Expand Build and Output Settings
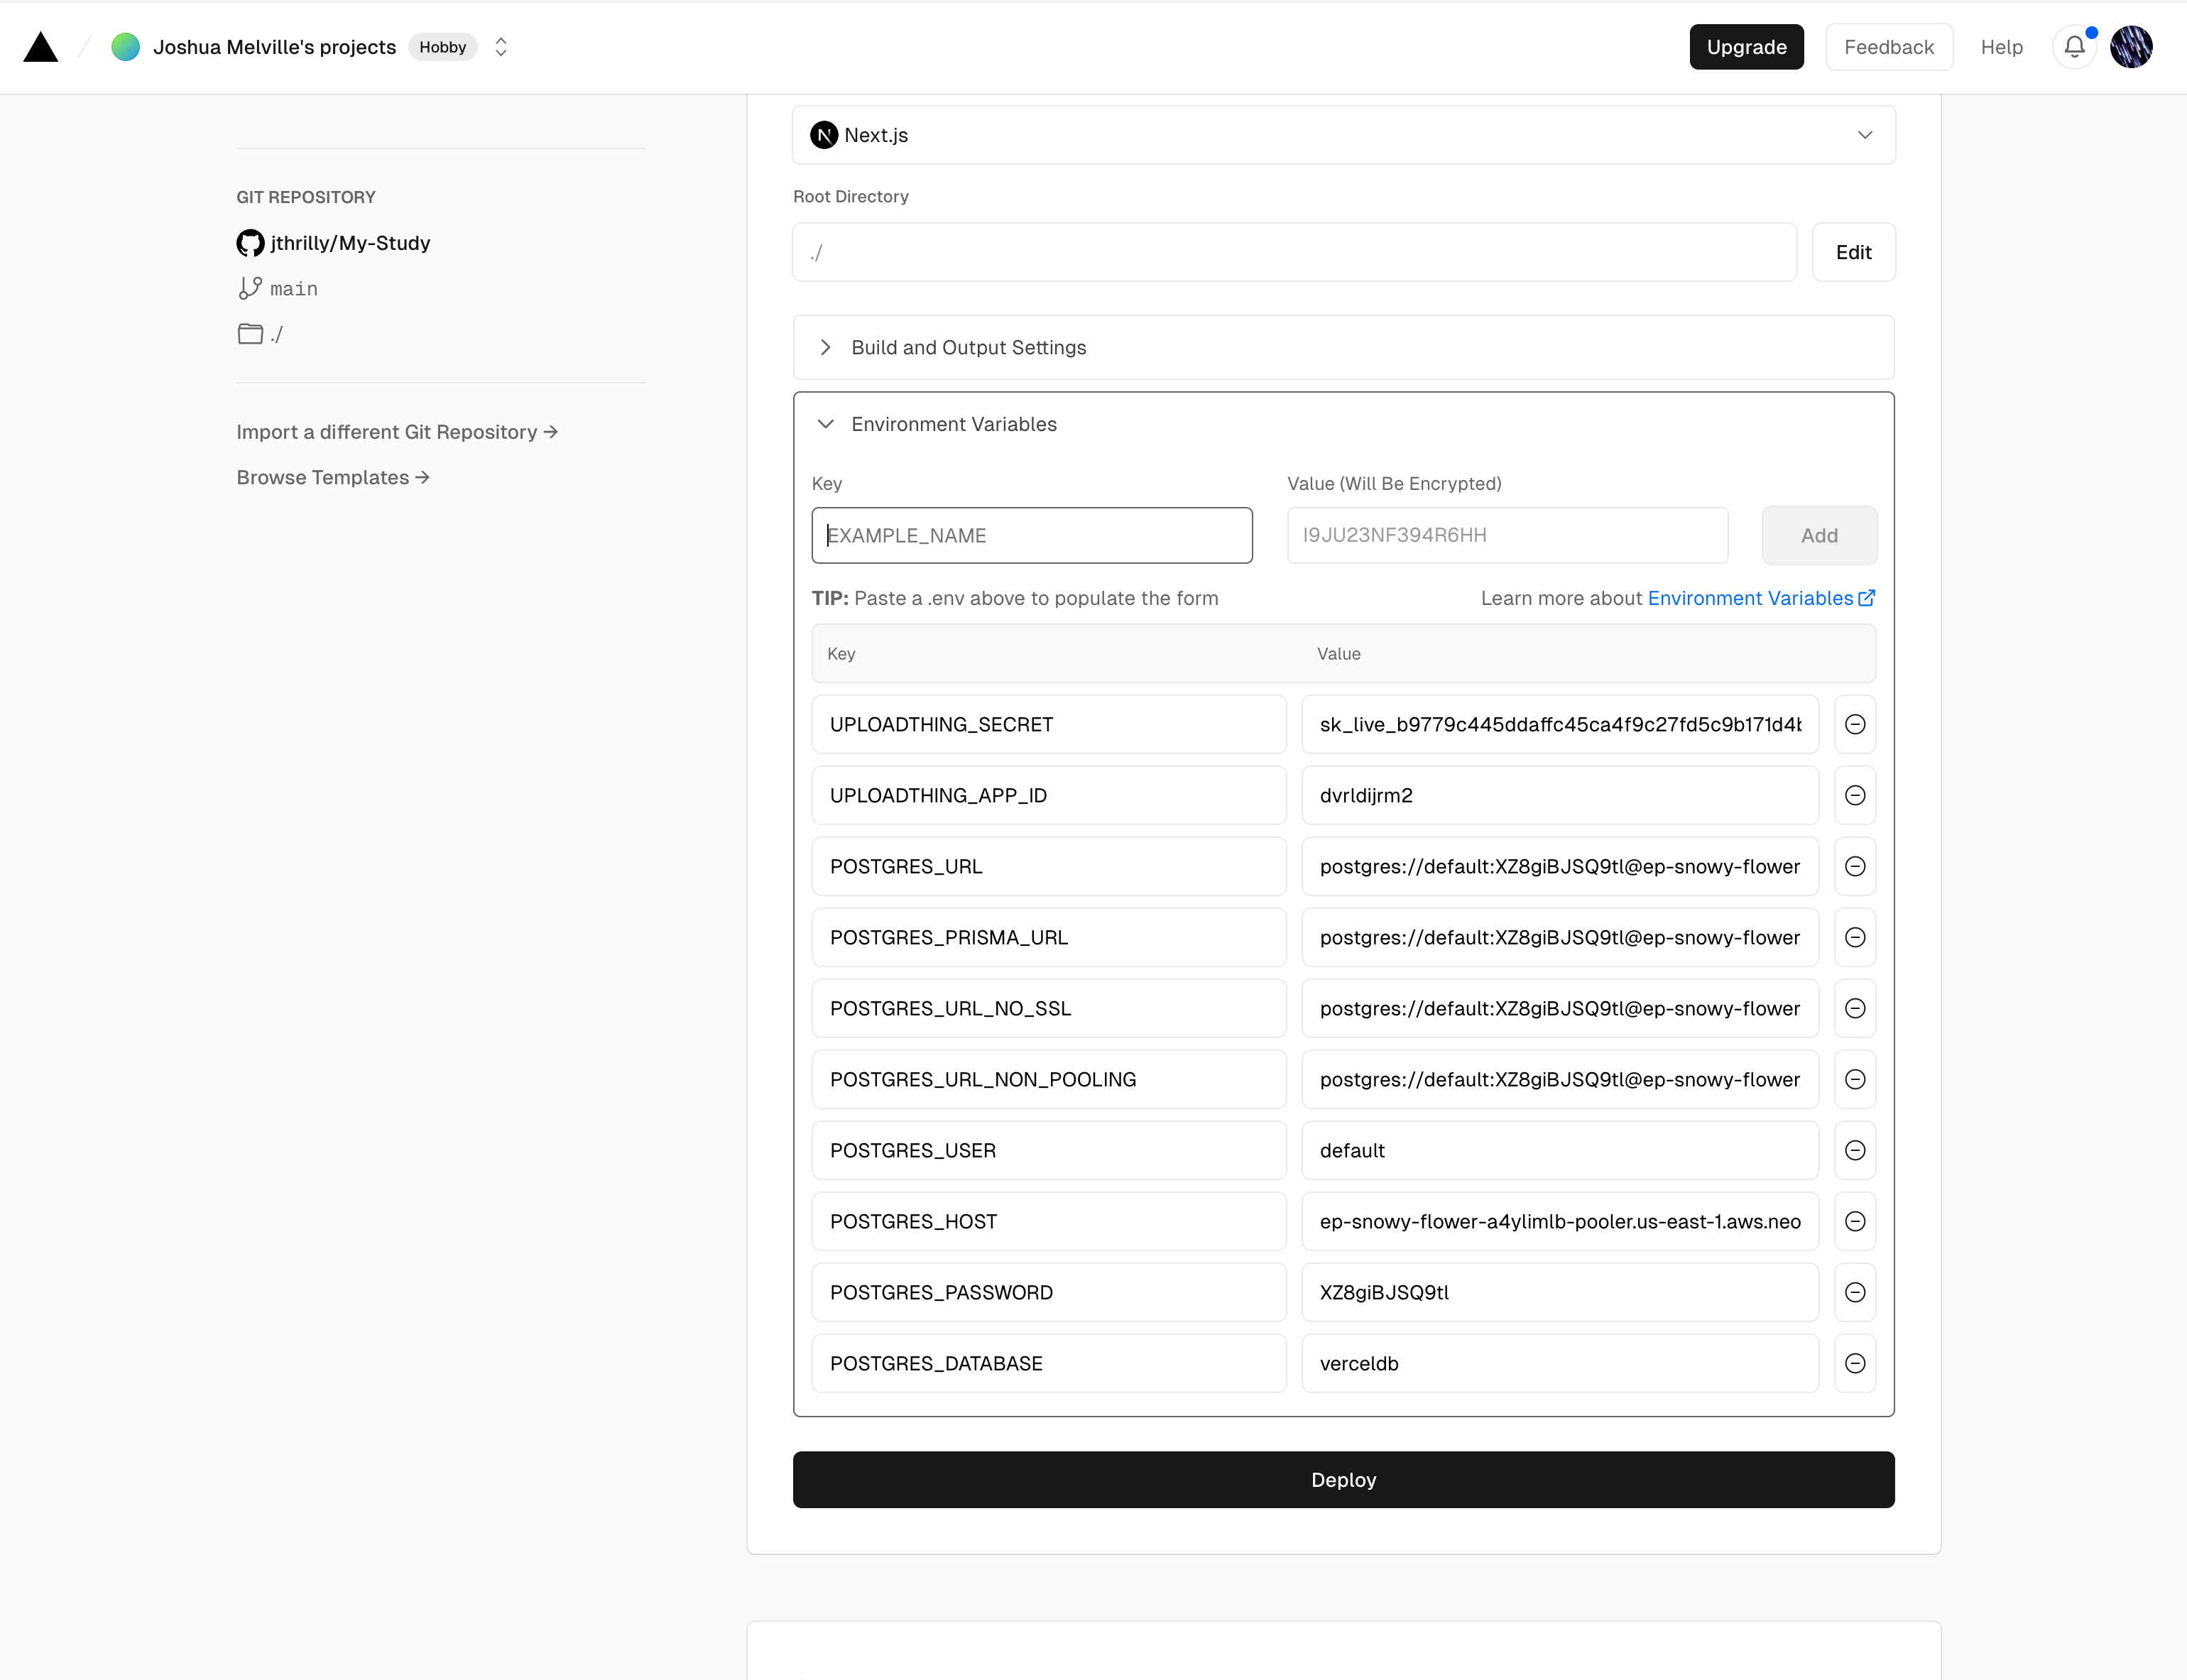The height and width of the screenshot is (1680, 2187). point(967,347)
